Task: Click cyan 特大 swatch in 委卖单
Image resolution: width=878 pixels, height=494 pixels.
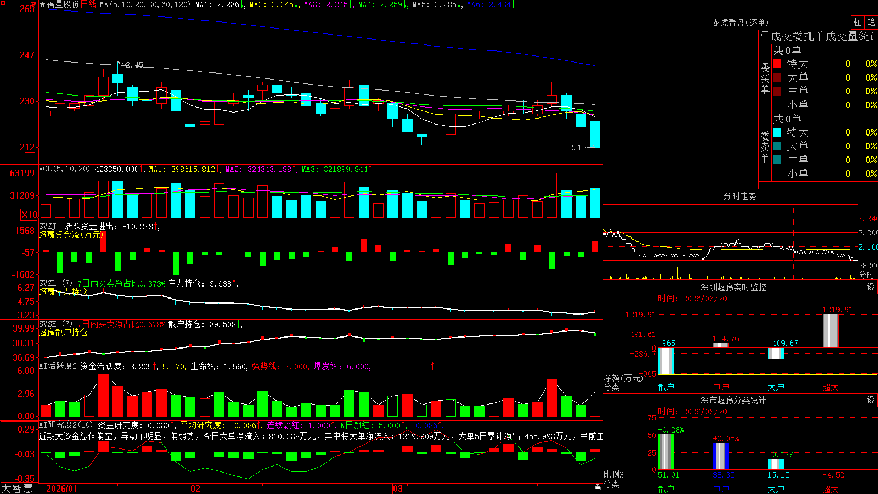Action: [777, 132]
